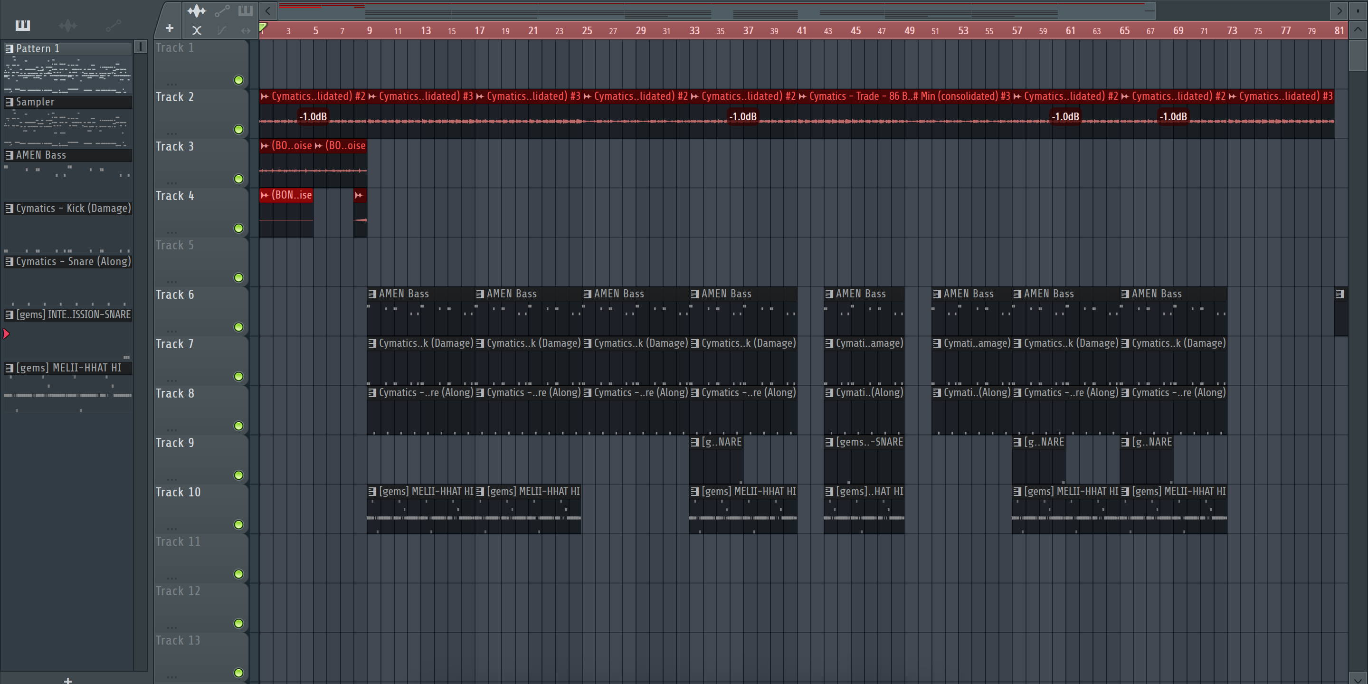Mute Track 7 with its green LED
This screenshot has width=1368, height=684.
tap(239, 377)
